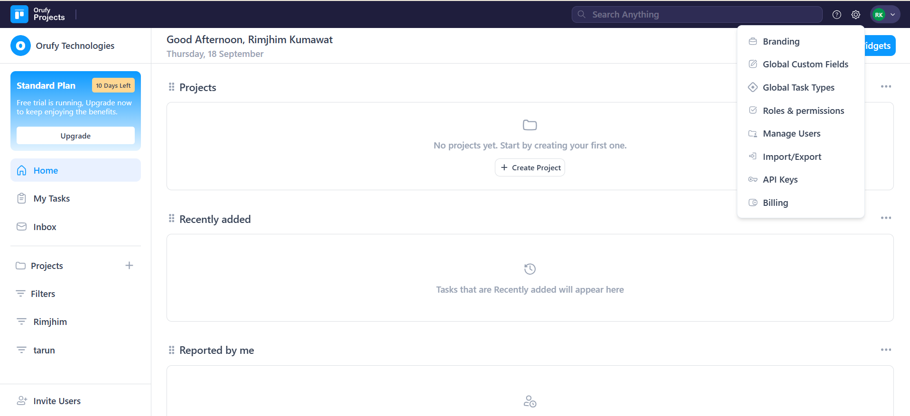Click the help question mark icon
Image resolution: width=910 pixels, height=416 pixels.
pos(836,15)
